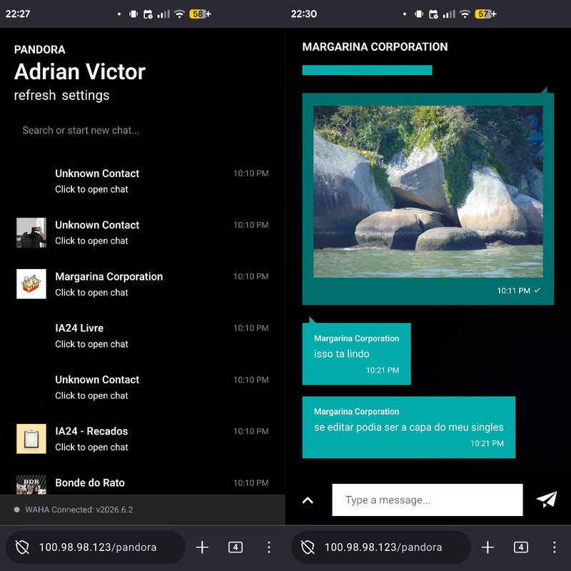Screen dimensions: 571x571
Task: Open the settings link
Action: tap(86, 96)
